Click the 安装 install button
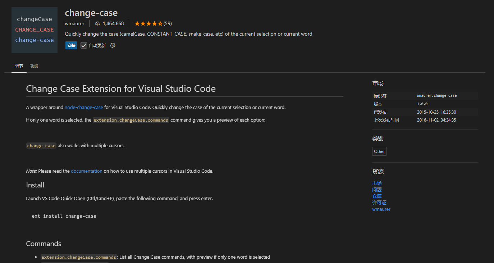The image size is (494, 263). pyautogui.click(x=71, y=45)
